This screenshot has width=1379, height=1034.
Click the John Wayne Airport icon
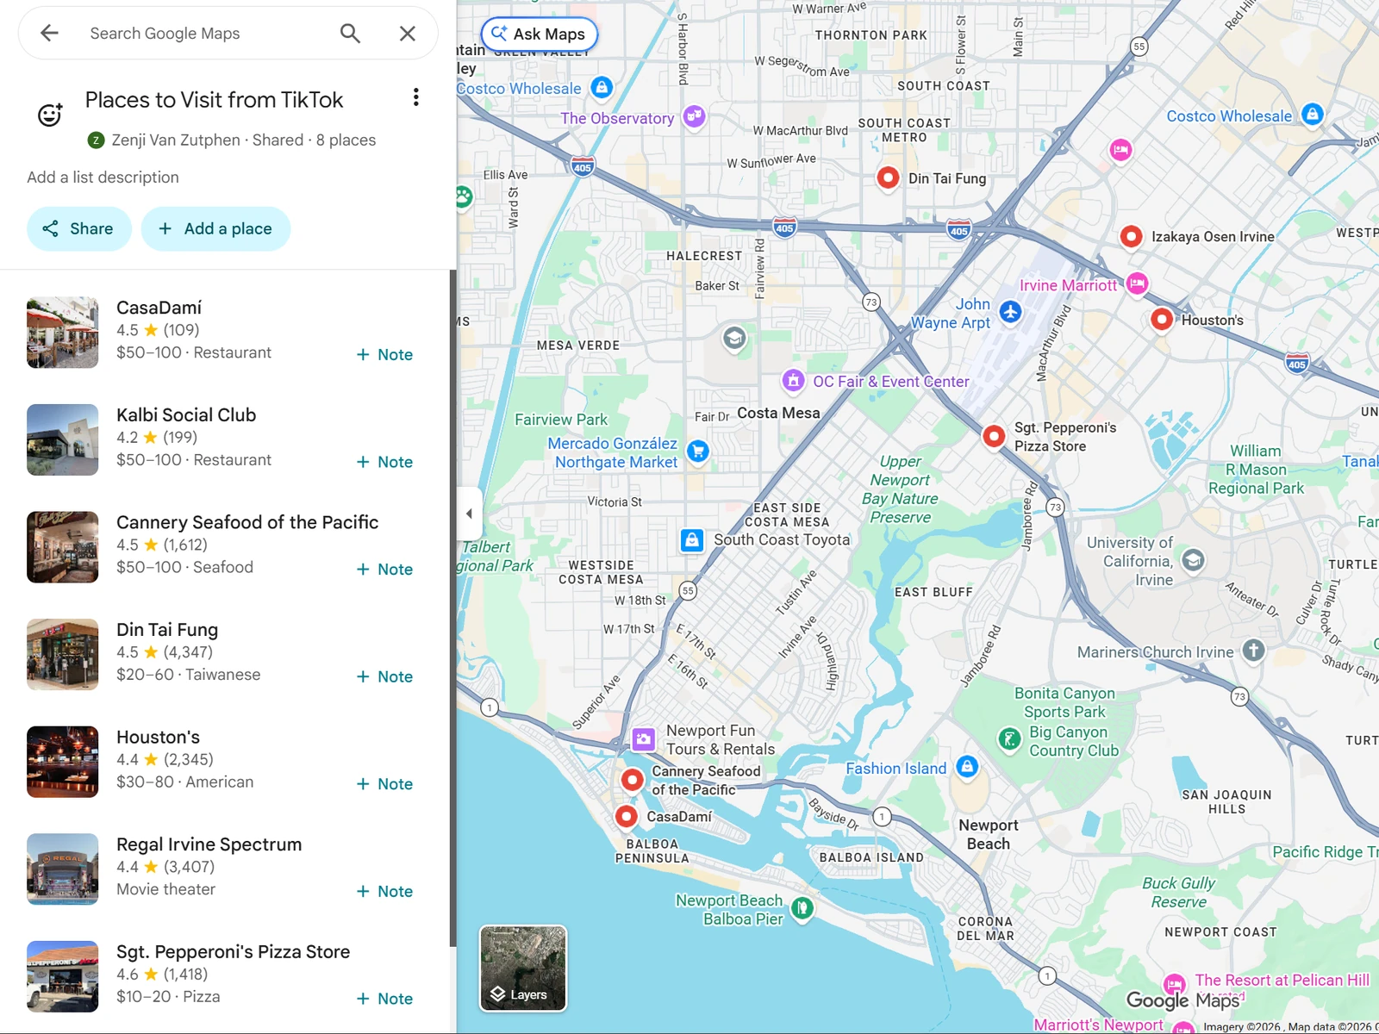click(x=1010, y=312)
